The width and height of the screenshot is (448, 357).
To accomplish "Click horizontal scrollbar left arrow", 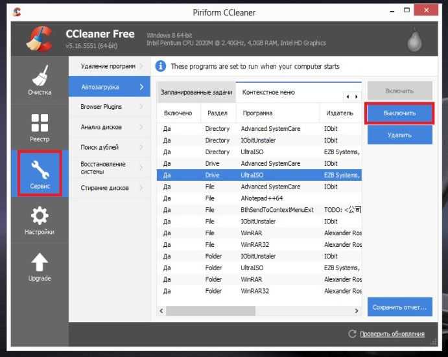I will pos(161,311).
